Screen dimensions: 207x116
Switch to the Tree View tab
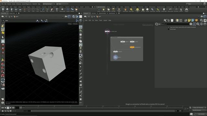click(x=93, y=13)
